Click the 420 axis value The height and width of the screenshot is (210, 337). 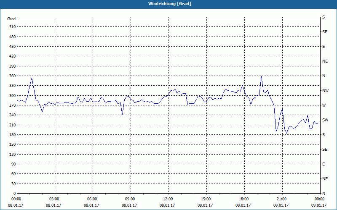click(x=13, y=56)
